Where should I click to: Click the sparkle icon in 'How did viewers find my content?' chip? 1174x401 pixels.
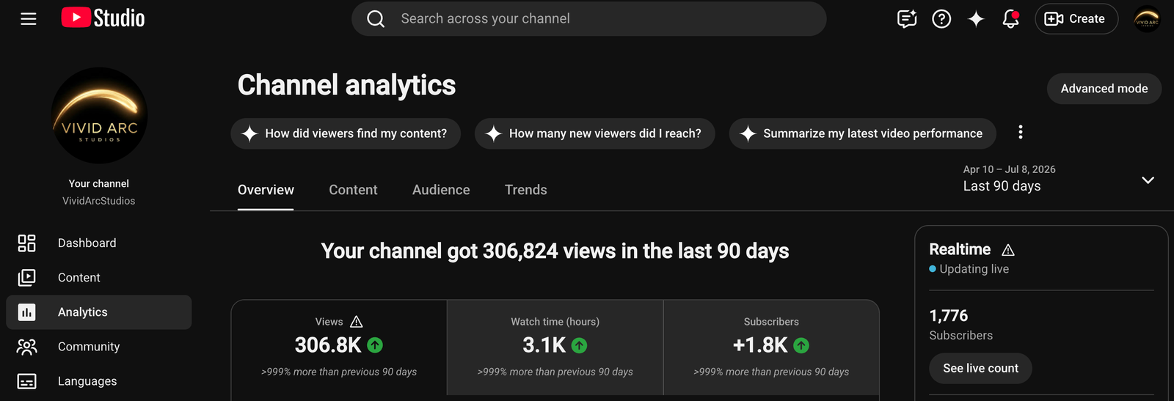[249, 133]
